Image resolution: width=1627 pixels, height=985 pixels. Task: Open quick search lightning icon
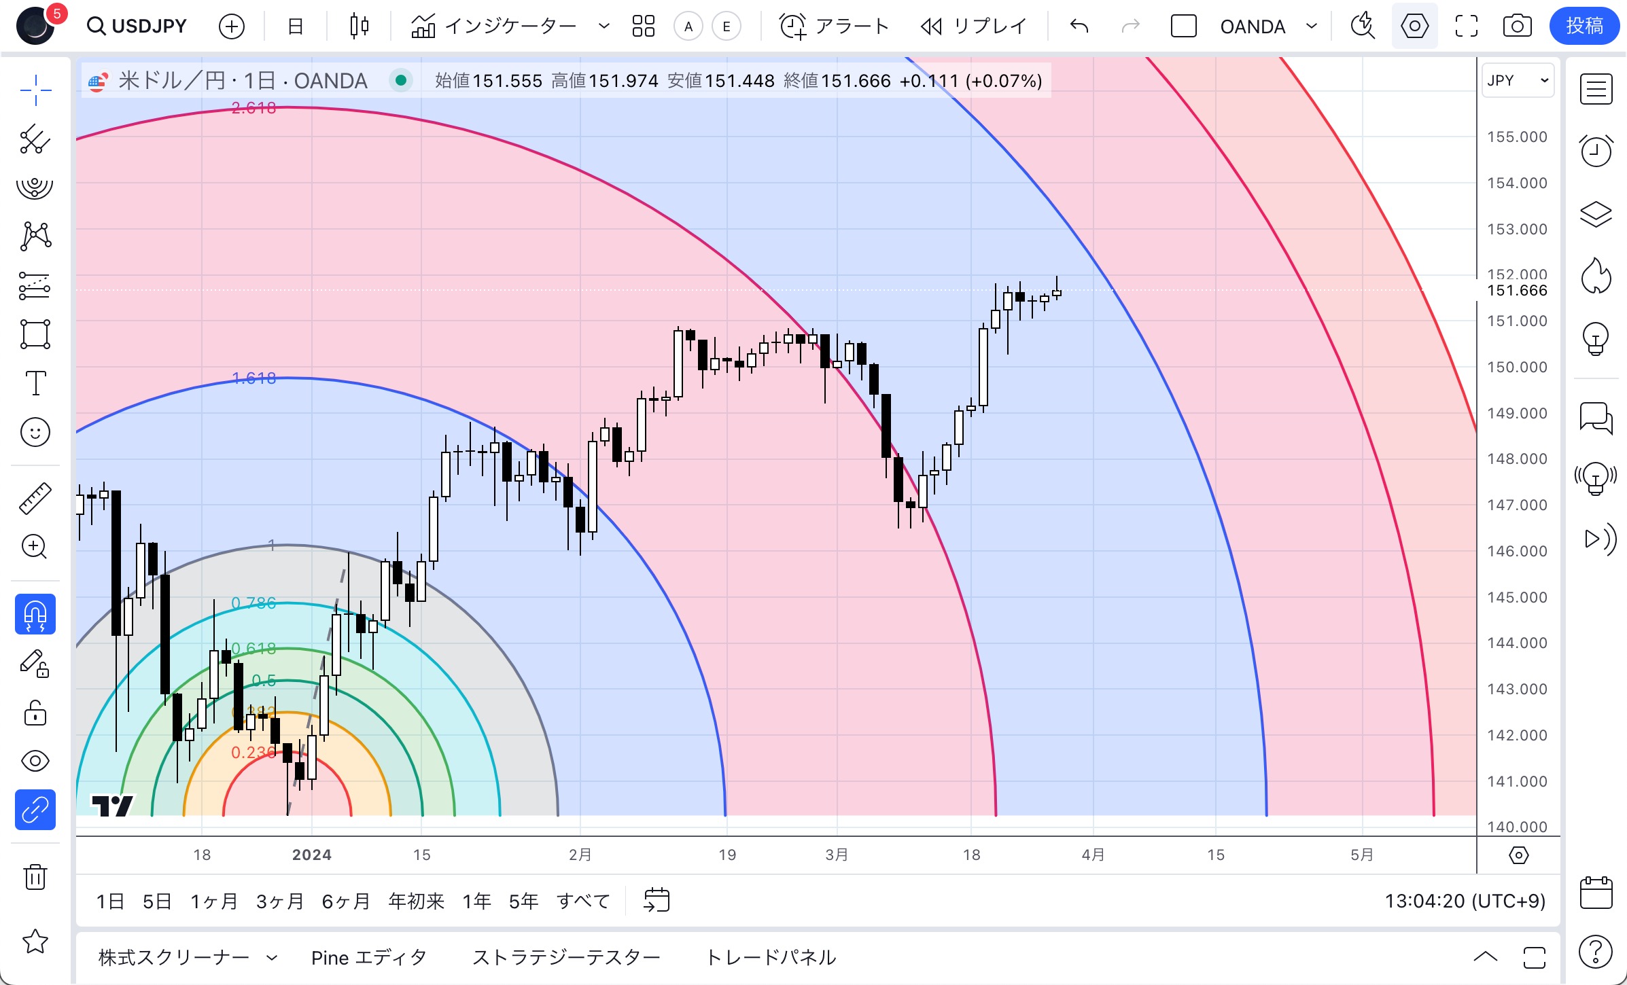1363,26
